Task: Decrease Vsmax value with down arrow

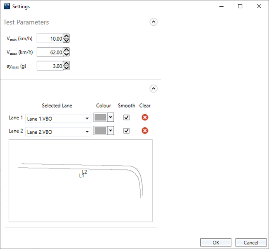Action: 67,54
